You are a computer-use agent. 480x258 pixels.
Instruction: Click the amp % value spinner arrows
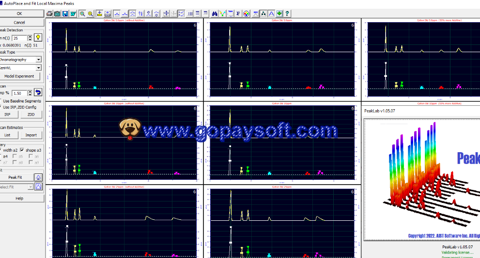(x=30, y=93)
